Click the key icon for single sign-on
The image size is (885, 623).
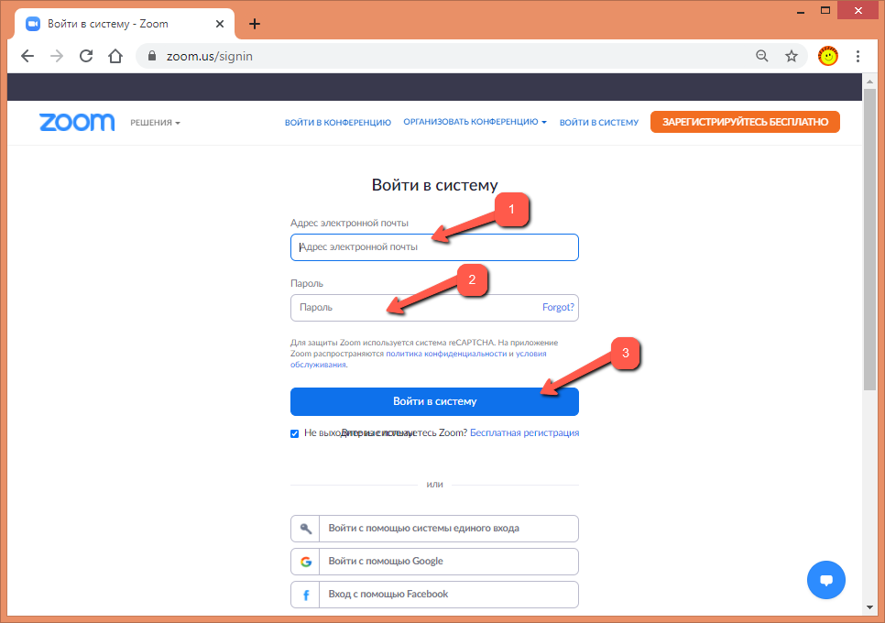click(x=305, y=529)
